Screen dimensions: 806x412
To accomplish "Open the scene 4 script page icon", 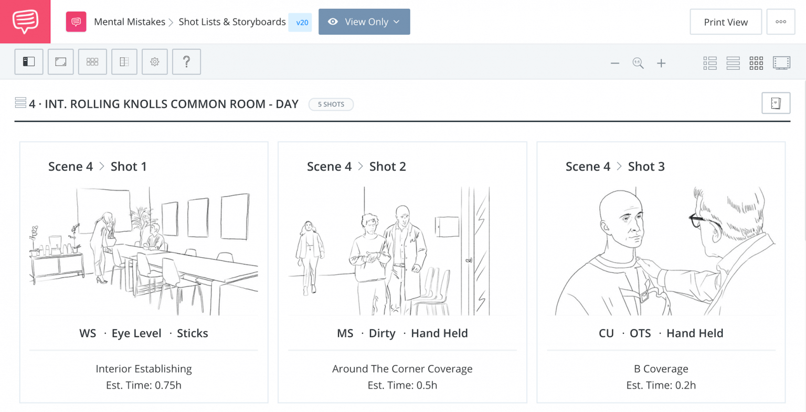I will [x=776, y=103].
